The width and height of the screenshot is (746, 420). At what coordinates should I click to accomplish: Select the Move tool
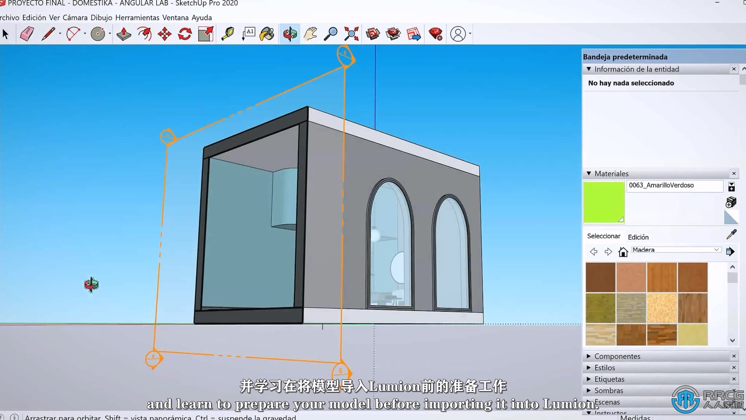[x=165, y=33]
